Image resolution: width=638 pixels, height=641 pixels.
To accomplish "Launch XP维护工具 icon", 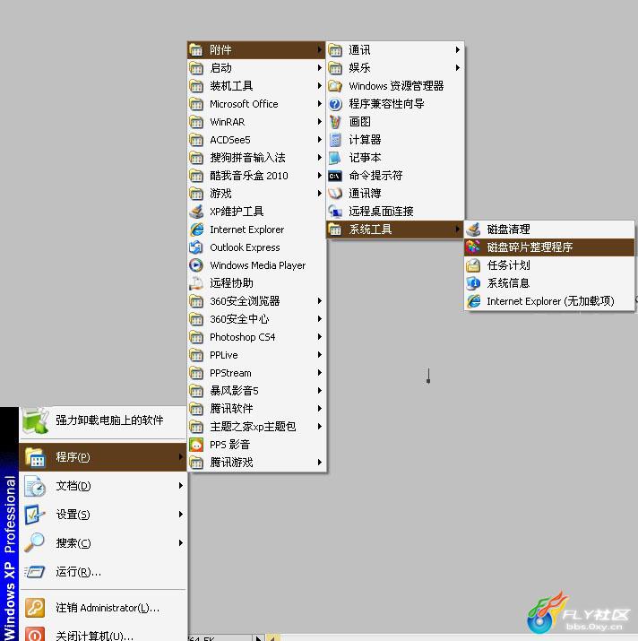I will 196,212.
